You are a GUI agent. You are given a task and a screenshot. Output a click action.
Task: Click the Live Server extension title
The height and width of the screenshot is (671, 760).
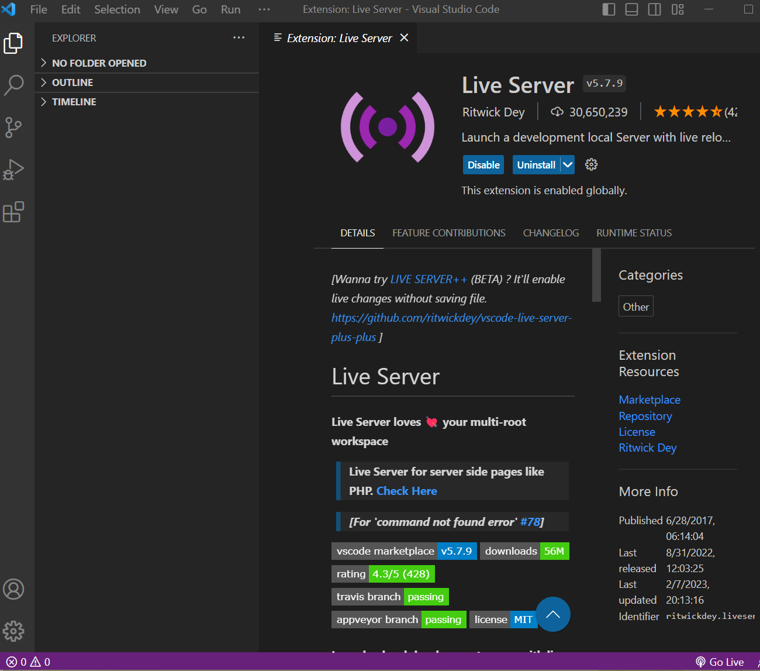pos(518,85)
